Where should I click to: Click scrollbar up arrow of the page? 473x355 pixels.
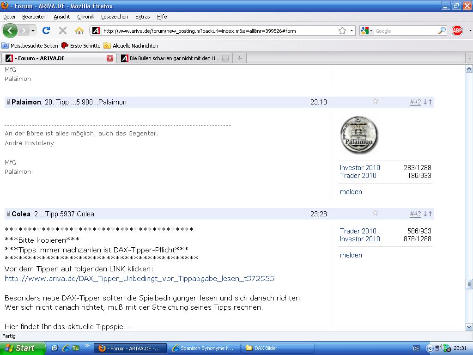(469, 69)
